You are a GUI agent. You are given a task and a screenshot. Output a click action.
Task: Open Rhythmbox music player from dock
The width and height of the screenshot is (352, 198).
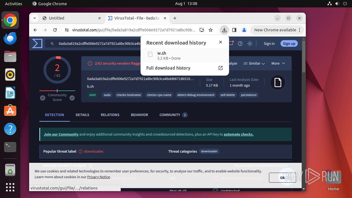tap(10, 75)
